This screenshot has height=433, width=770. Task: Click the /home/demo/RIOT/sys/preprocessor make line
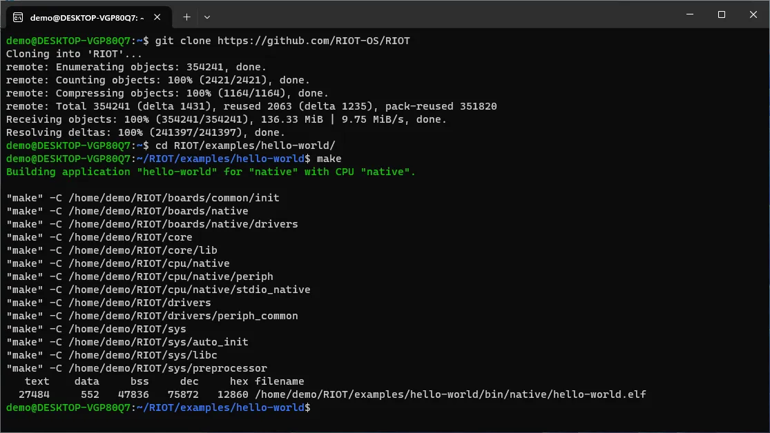pos(138,367)
